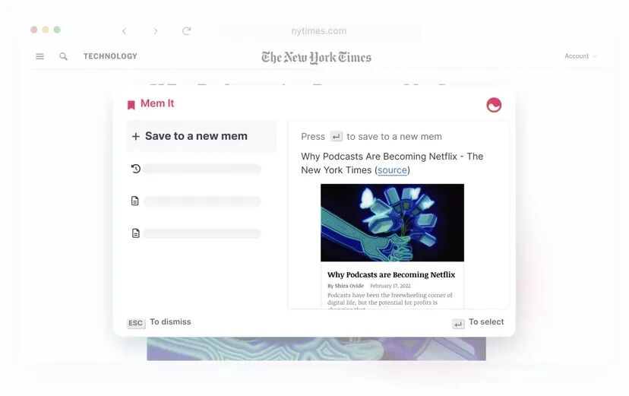629x396 pixels.
Task: Click the nytimes.com address bar
Action: click(319, 31)
